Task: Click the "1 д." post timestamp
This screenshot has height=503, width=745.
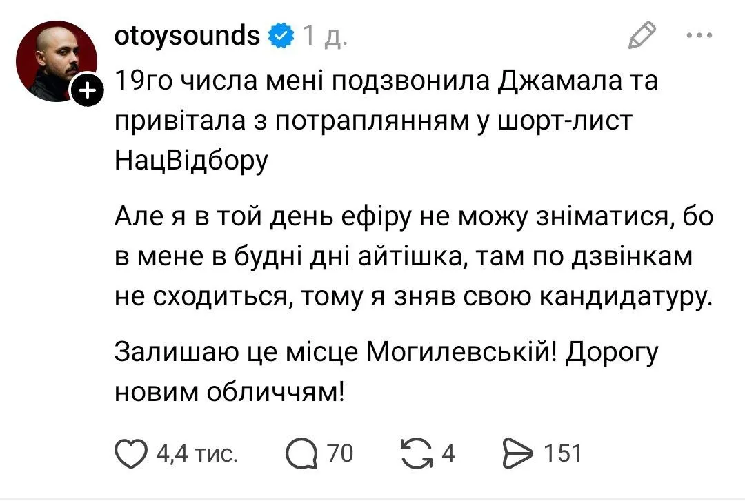Action: tap(324, 36)
